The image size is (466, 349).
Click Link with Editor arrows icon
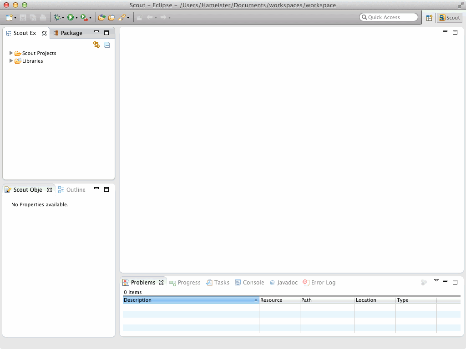click(96, 45)
